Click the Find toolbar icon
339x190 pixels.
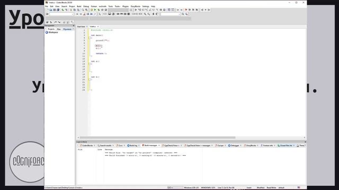click(83, 10)
